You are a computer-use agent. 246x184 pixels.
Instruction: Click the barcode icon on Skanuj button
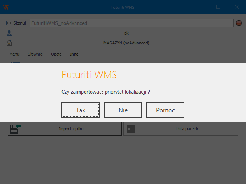pyautogui.click(x=9, y=23)
